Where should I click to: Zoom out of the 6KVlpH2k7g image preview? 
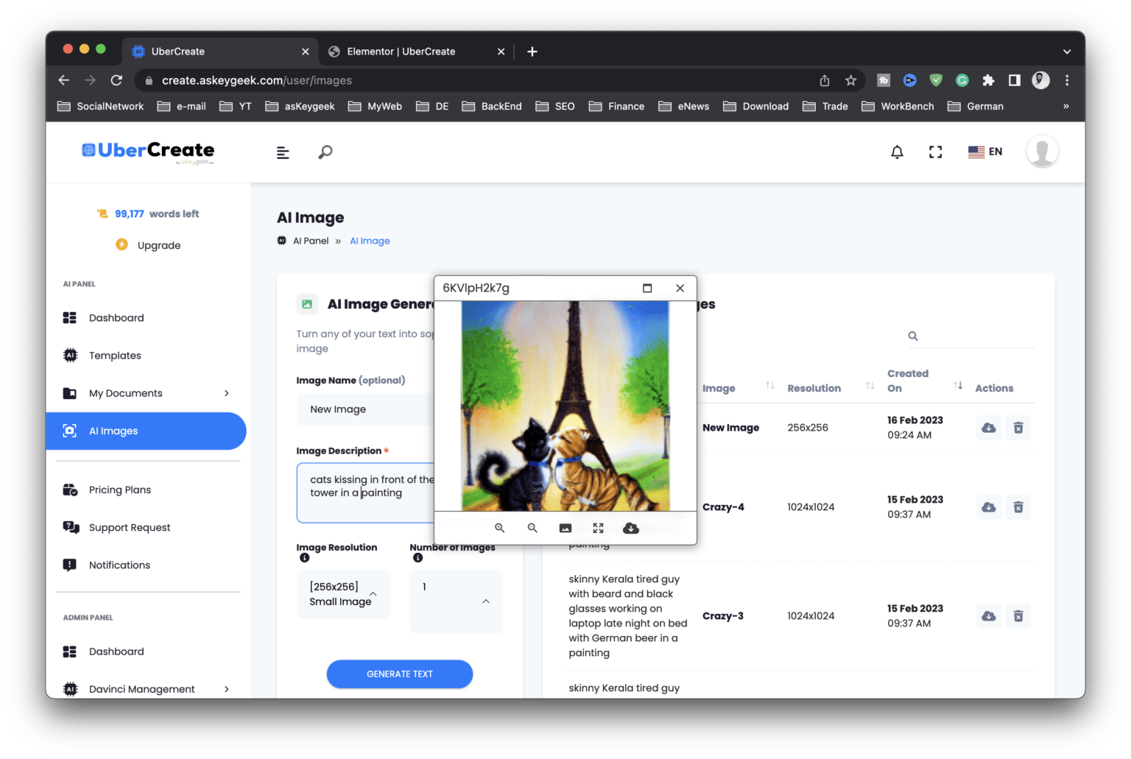(532, 528)
